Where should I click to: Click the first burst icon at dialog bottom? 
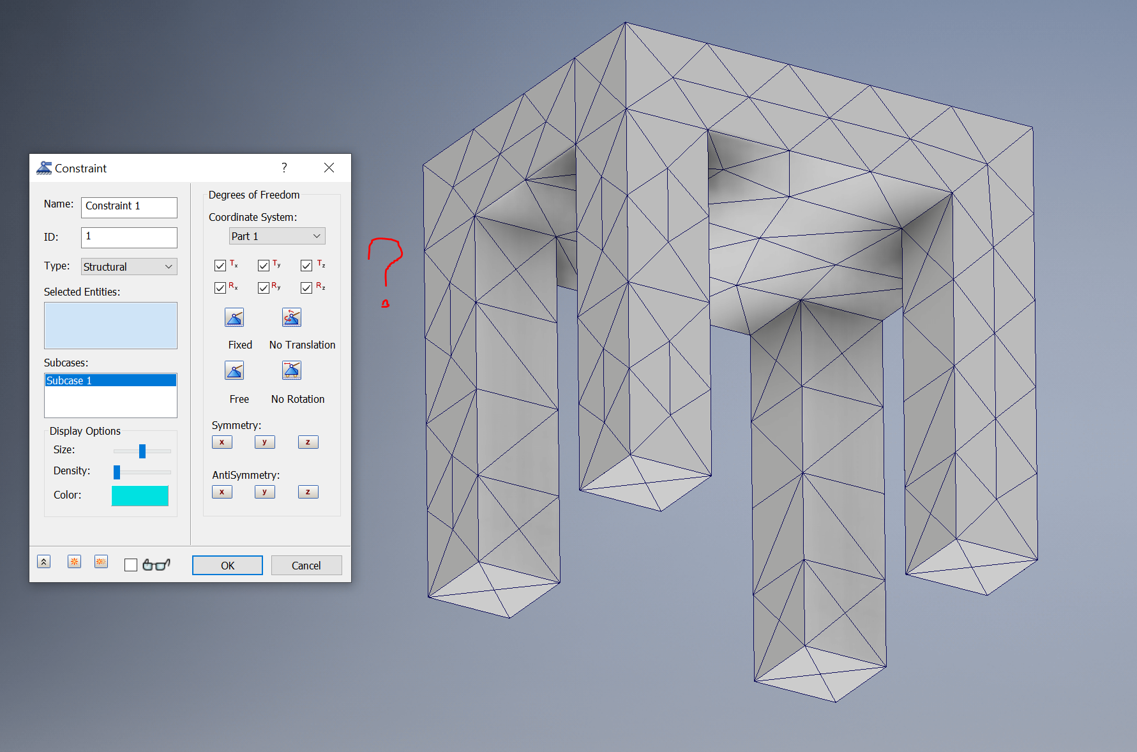(x=74, y=561)
